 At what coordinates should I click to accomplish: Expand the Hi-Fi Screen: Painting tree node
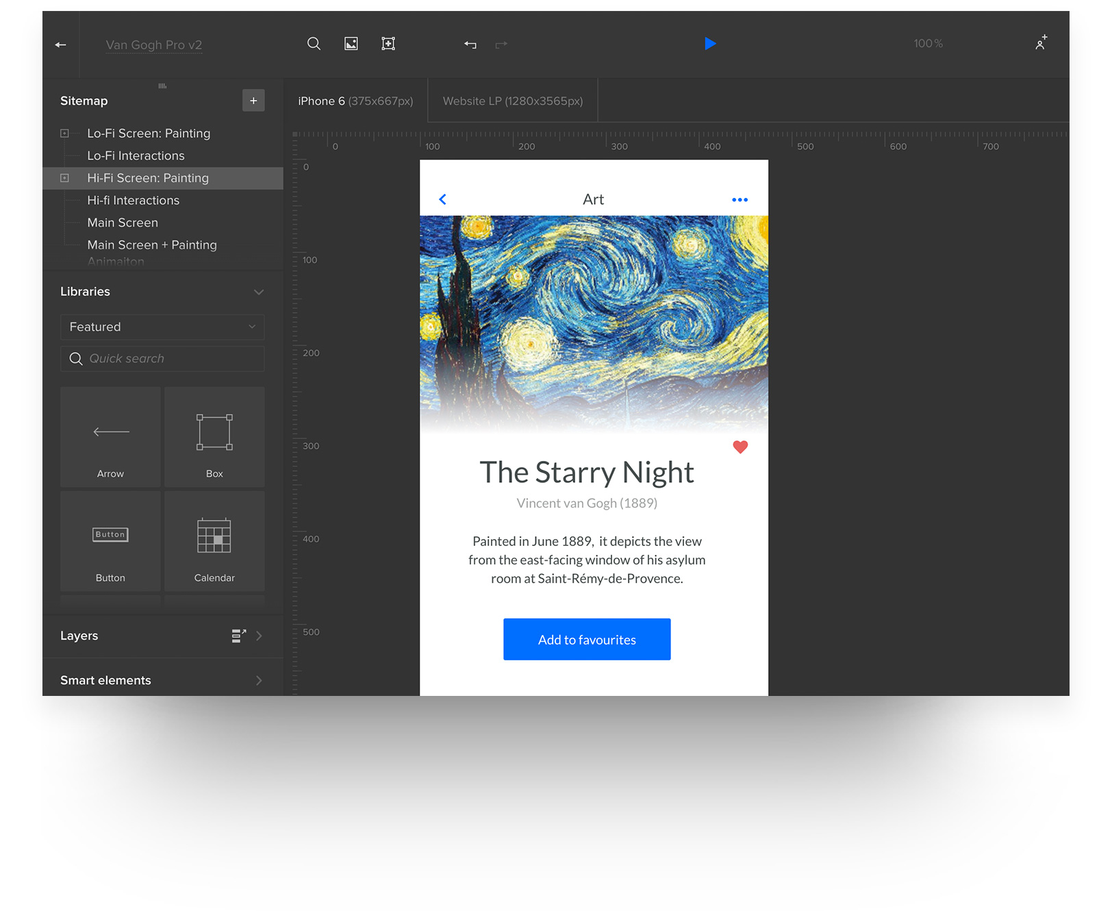point(64,178)
